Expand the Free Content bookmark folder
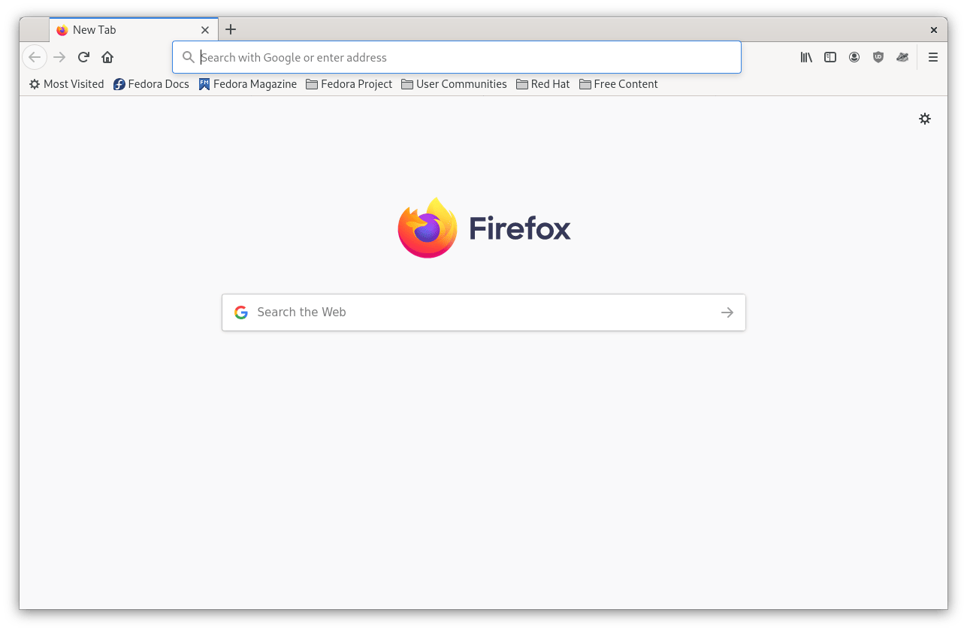967x631 pixels. tap(618, 84)
